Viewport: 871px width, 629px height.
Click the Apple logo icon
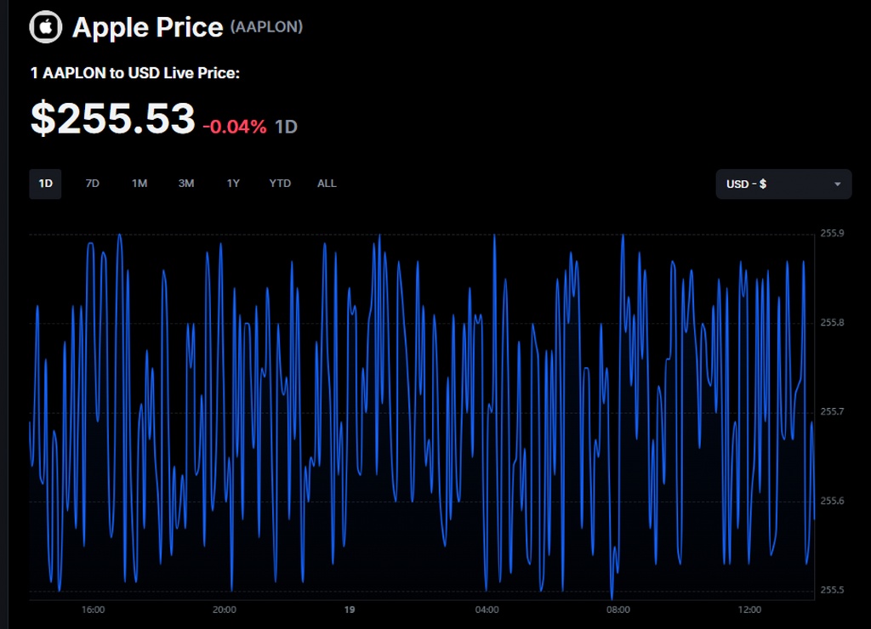[45, 26]
